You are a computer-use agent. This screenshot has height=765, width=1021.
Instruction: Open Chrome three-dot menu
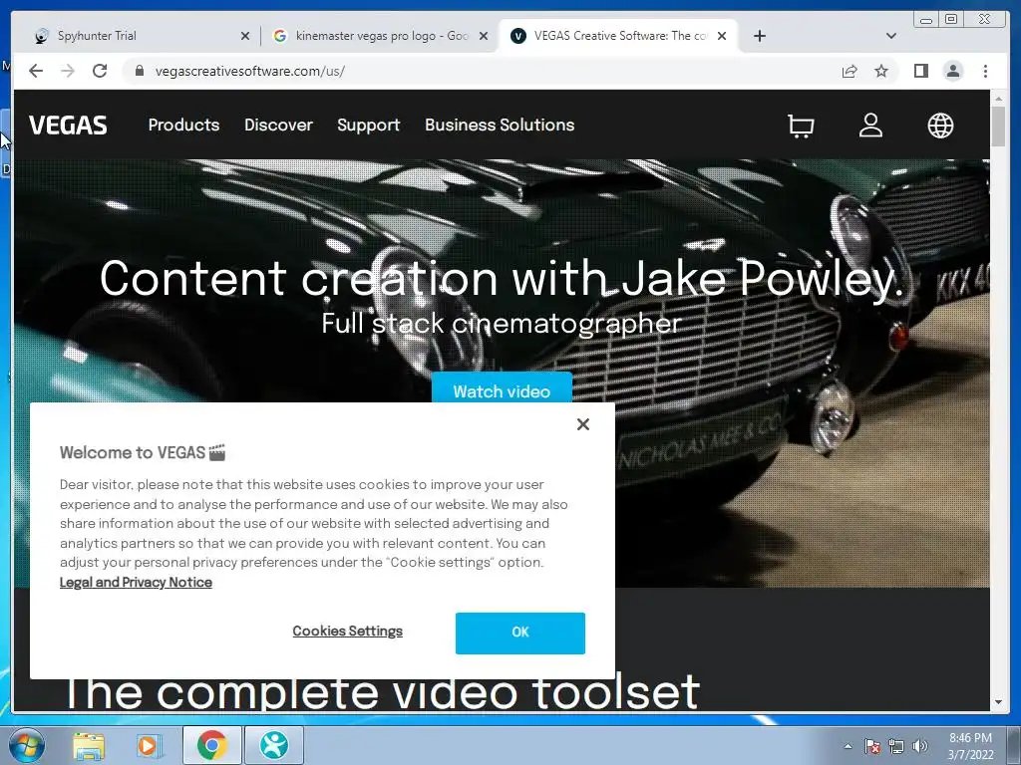[x=985, y=71]
